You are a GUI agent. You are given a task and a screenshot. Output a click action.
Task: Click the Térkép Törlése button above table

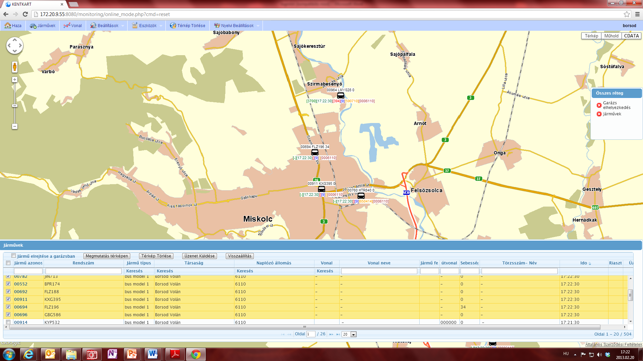click(x=156, y=256)
